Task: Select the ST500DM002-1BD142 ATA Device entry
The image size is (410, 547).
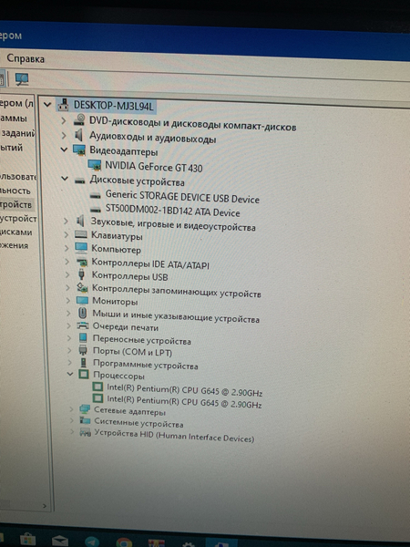Action: (x=172, y=211)
